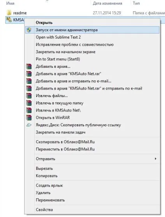Choose 'Закрепить на панели задач'
This screenshot has width=165, height=217.
pos(92,132)
